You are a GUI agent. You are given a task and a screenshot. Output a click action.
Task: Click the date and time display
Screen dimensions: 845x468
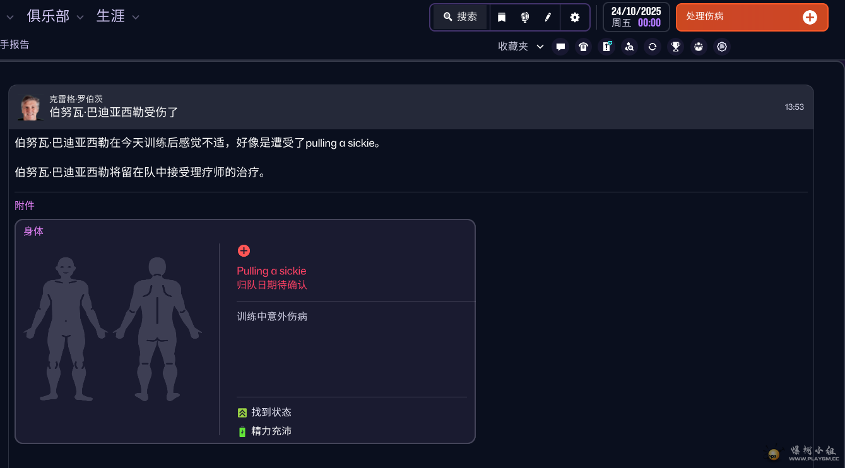[x=635, y=17]
